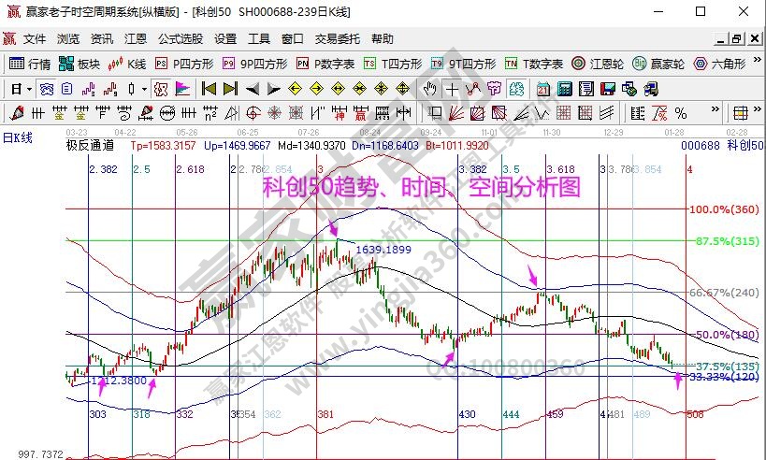
Task: Click the 行情 quotes button
Action: [x=30, y=64]
